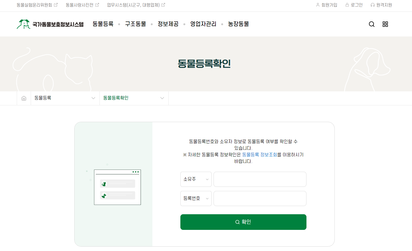Open 동물실험윤리위원회 external link
412x251 pixels.
(37, 5)
